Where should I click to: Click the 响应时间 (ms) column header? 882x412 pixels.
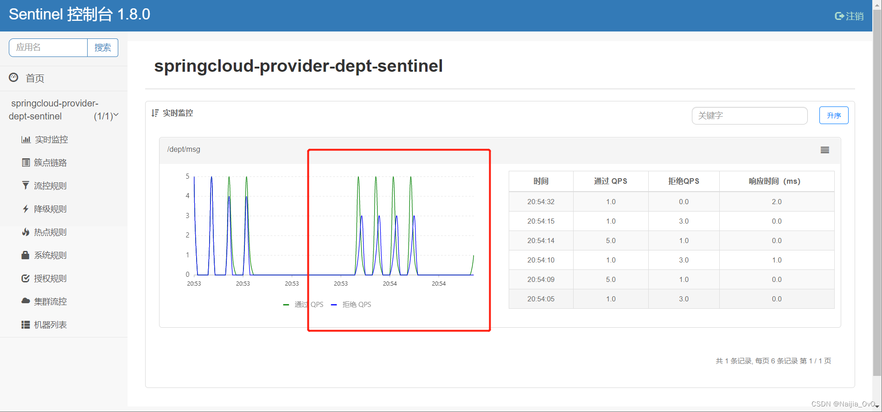point(777,181)
